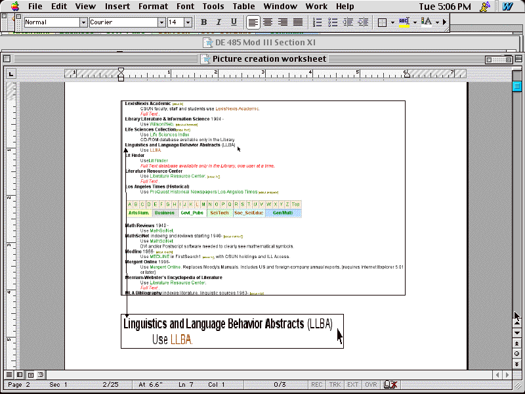Screen dimensions: 525x394
Task: Click the Office assistant icon in menu bar
Action: pos(485,7)
